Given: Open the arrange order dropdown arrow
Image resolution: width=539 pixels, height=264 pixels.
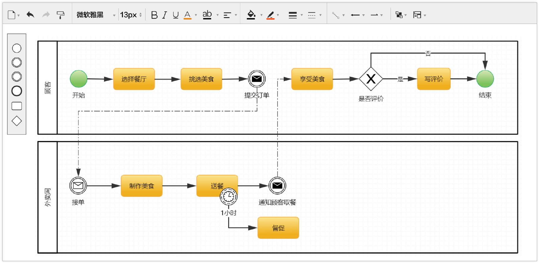Looking at the screenshot, I should (405, 15).
